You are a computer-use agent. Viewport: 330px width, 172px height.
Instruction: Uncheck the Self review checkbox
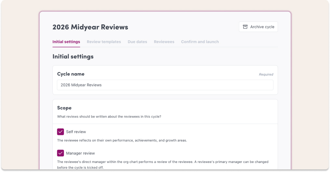point(60,132)
